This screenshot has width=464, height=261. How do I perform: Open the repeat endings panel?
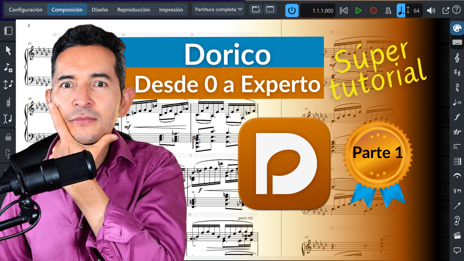[457, 147]
